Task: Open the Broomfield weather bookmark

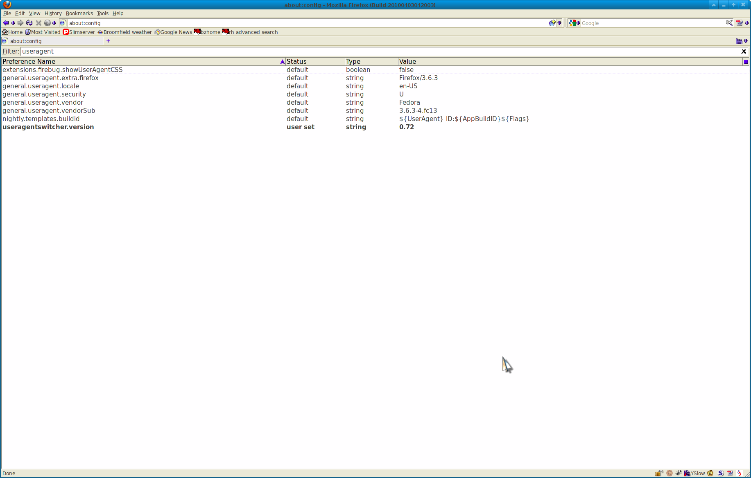Action: (x=124, y=32)
